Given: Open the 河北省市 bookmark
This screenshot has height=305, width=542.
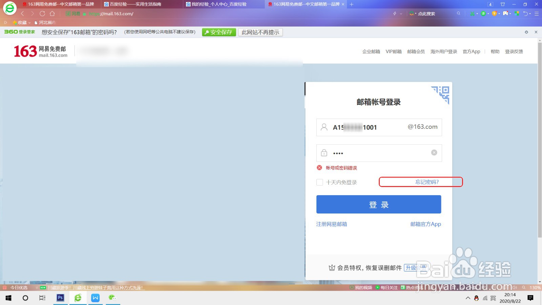Looking at the screenshot, I should click(45, 22).
